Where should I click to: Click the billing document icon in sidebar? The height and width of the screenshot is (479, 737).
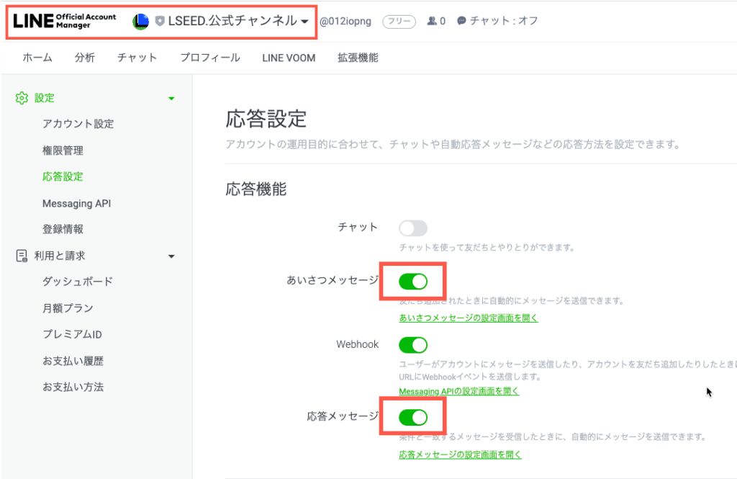22,256
